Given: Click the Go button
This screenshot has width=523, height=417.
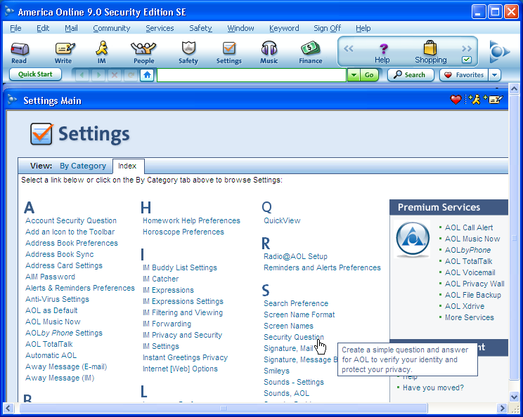Looking at the screenshot, I should pyautogui.click(x=369, y=75).
